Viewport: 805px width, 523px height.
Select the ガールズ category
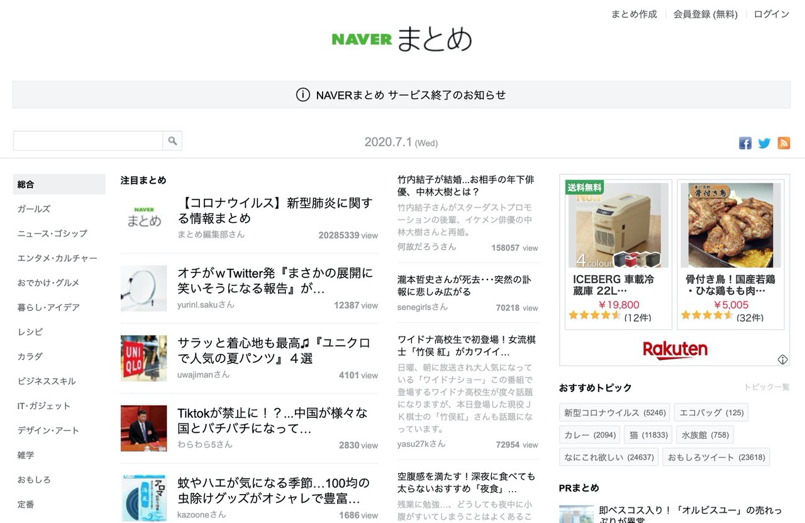(x=34, y=209)
